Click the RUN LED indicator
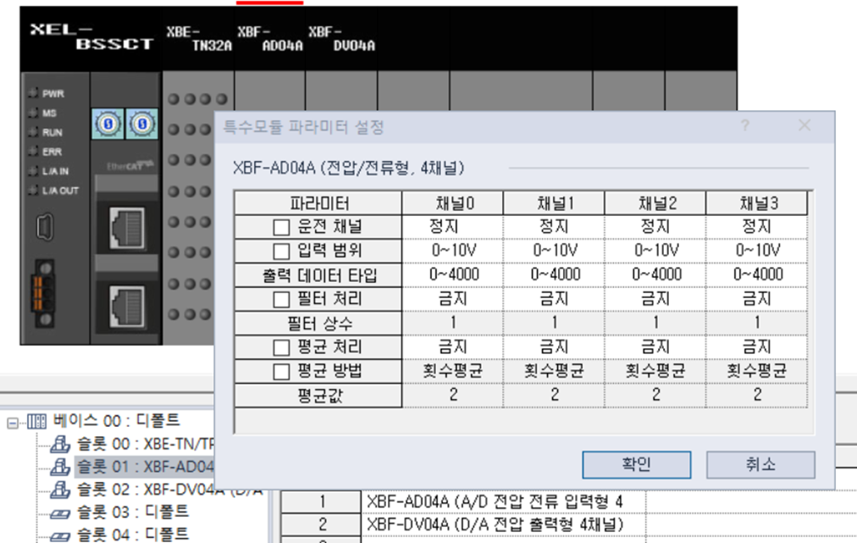857x543 pixels. point(33,132)
